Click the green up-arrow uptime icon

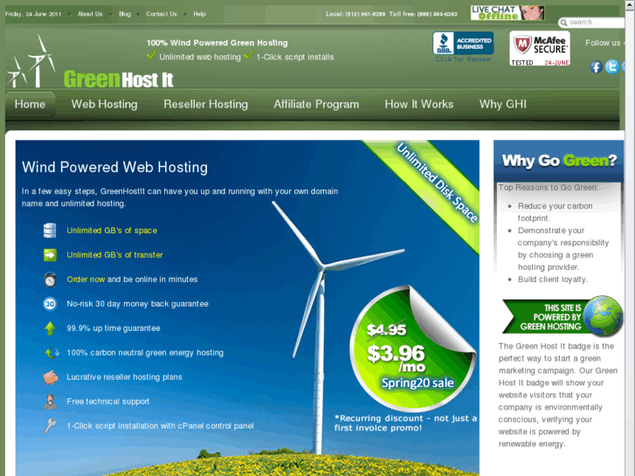tap(50, 328)
